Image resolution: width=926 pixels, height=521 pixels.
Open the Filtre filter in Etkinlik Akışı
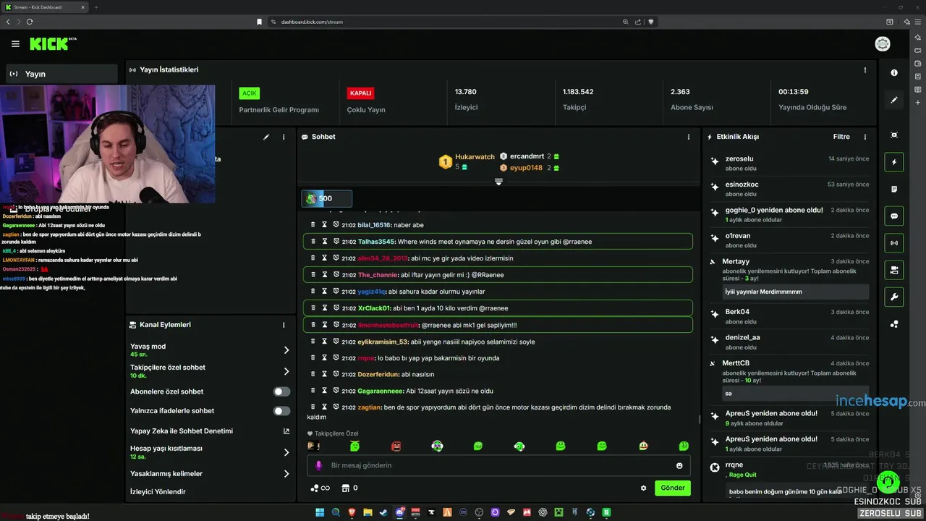pyautogui.click(x=841, y=137)
